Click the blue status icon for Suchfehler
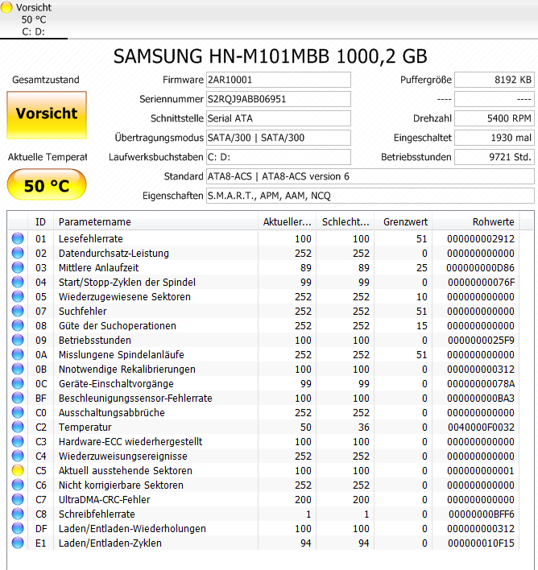The image size is (538, 570). [x=18, y=312]
